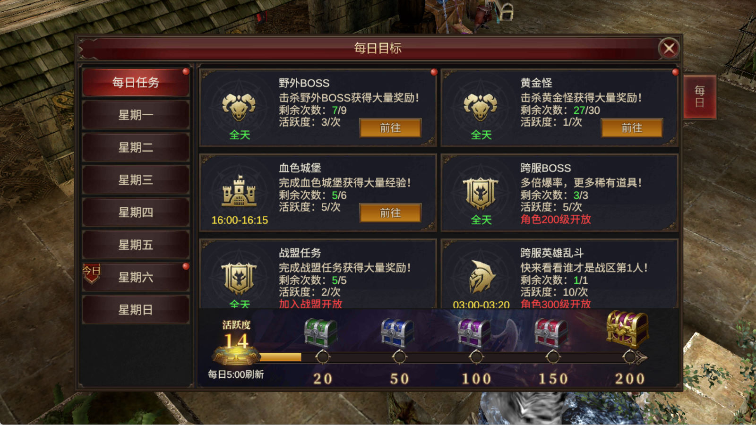Click the 血色城堡 castle icon
The image size is (756, 425).
pyautogui.click(x=239, y=191)
